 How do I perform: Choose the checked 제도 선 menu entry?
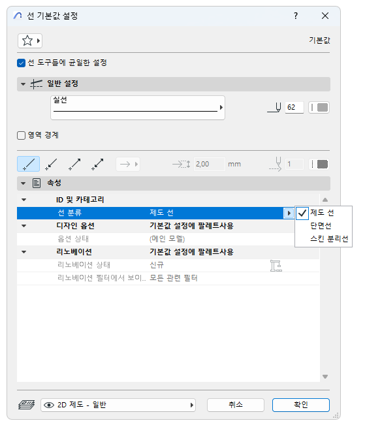pos(322,213)
